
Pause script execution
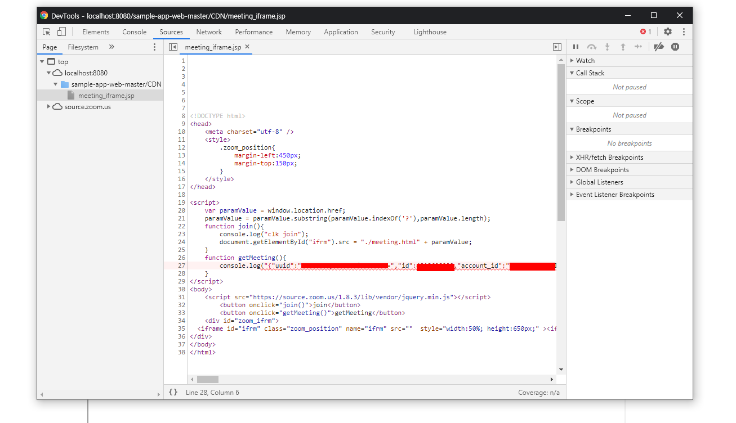coord(576,47)
